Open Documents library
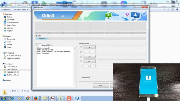The width and height of the screenshot is (180, 101). pos(11,39)
